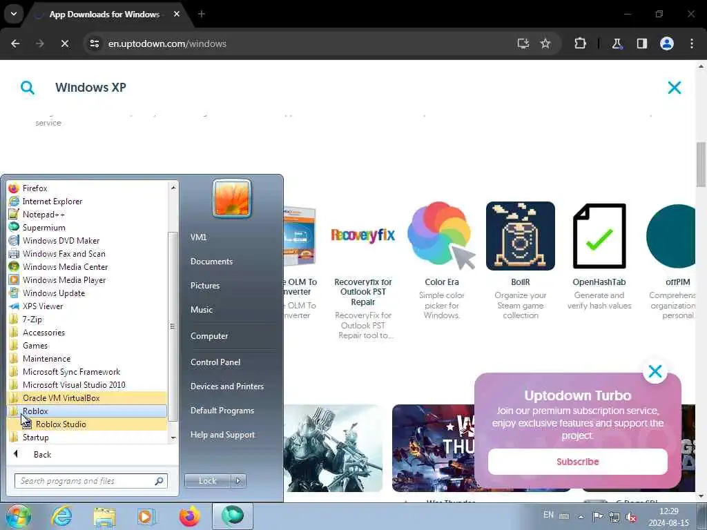Click the Lock button

[x=207, y=481]
